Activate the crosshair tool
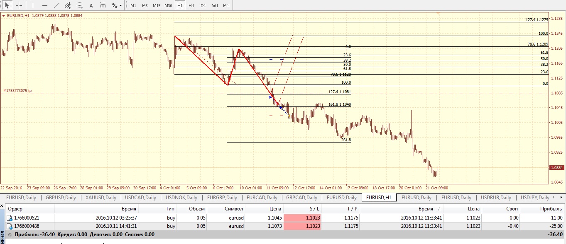The width and height of the screenshot is (566, 244). pyautogui.click(x=19, y=6)
